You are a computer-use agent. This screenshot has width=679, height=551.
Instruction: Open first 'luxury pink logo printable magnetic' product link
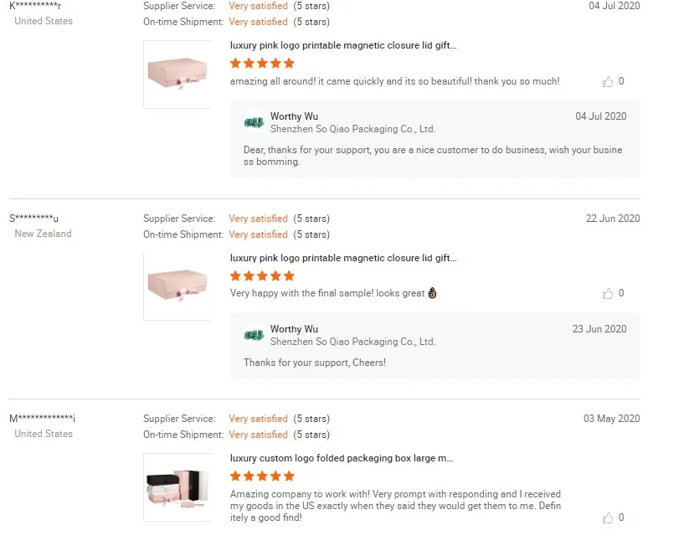pos(343,46)
